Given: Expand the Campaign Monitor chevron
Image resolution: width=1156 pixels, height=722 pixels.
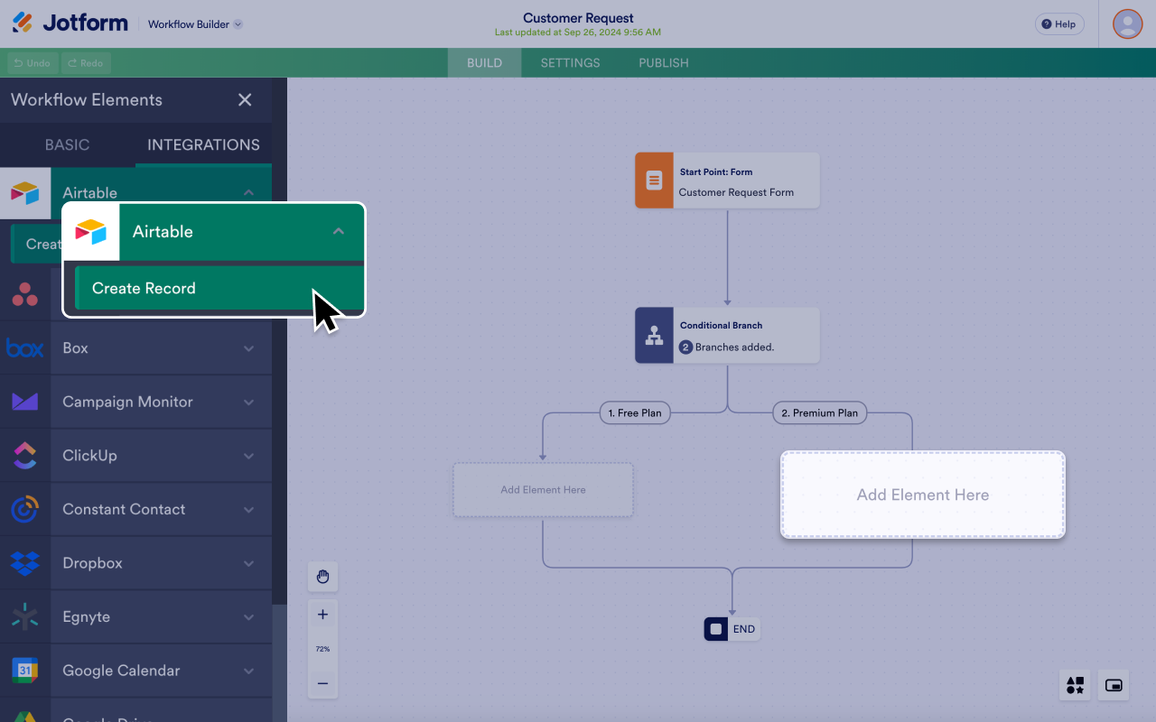Looking at the screenshot, I should (x=248, y=402).
